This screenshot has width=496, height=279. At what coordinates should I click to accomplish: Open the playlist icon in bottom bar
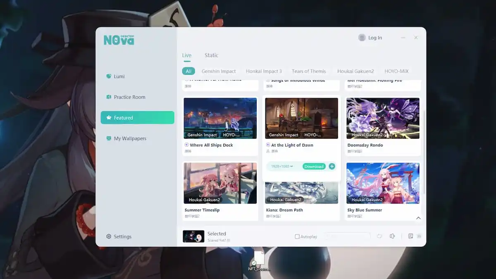pos(410,236)
